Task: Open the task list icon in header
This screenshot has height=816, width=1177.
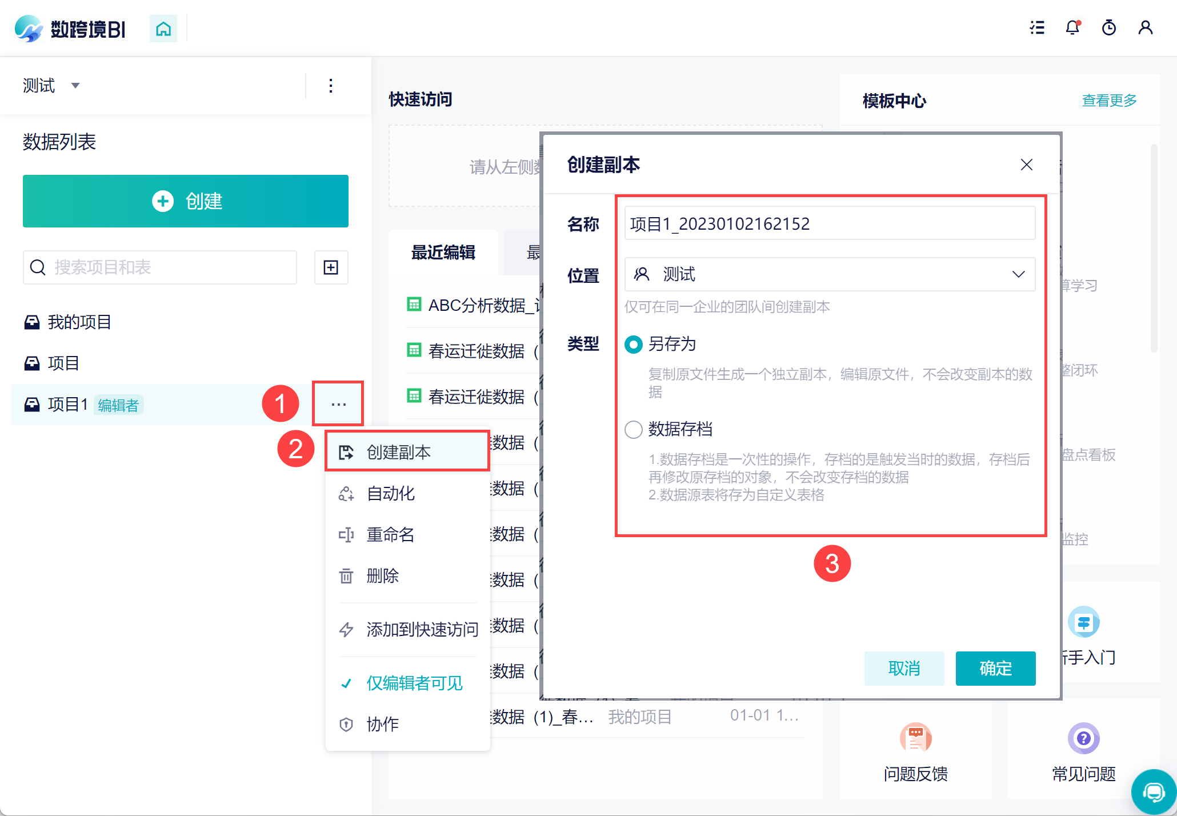Action: point(1037,27)
